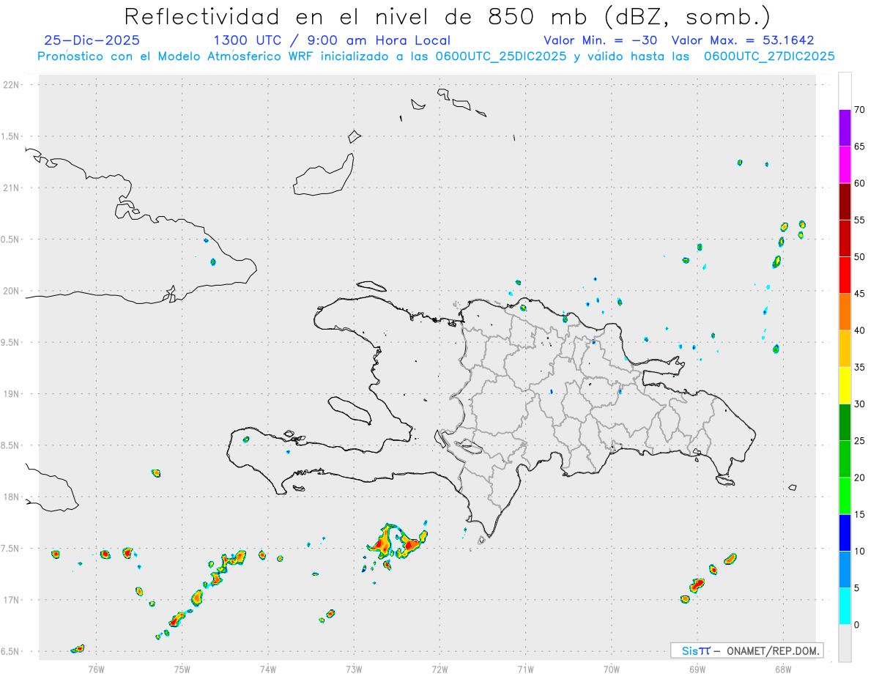Click the large storm cell south of Haiti
The width and height of the screenshot is (879, 679).
click(x=396, y=542)
